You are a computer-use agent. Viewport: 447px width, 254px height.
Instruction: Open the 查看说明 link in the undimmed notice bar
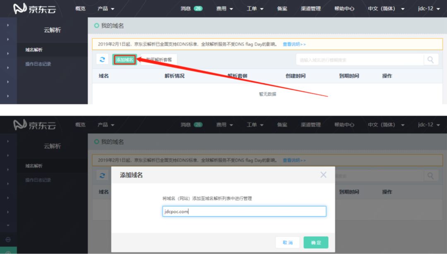294,44
